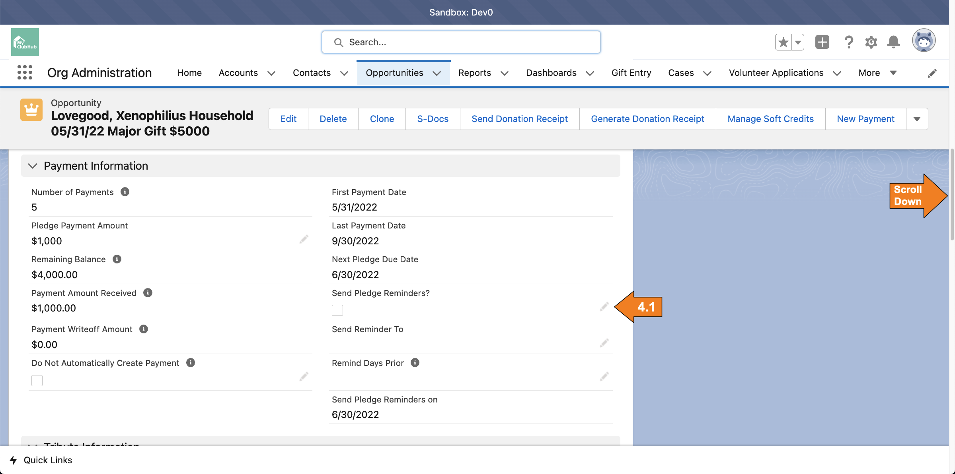This screenshot has width=955, height=474.
Task: Click the New Payment button
Action: [x=865, y=119]
